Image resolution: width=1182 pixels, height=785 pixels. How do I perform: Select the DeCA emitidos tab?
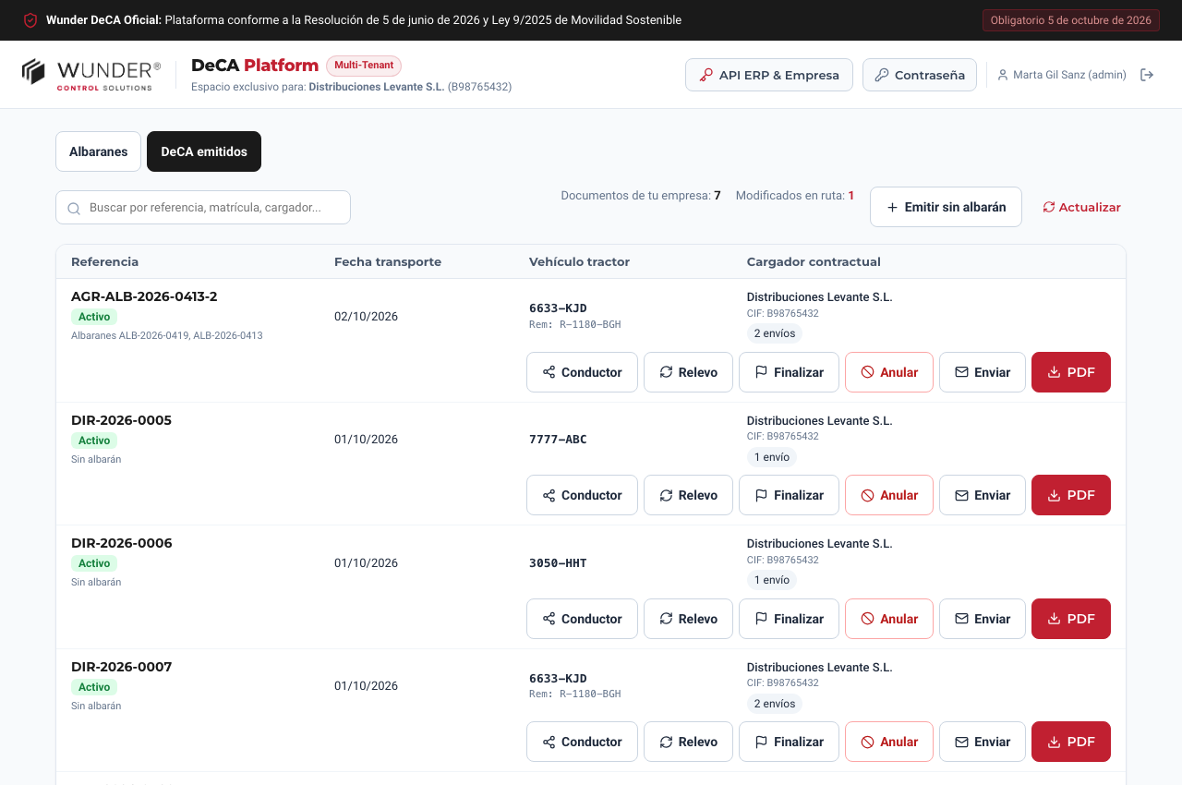(x=204, y=151)
